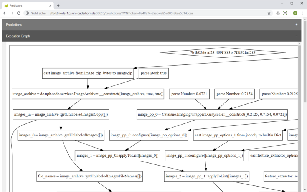Screen dimensions: 307x192
Task: Select the Grayscale __construct graph node
Action: pos(213,114)
